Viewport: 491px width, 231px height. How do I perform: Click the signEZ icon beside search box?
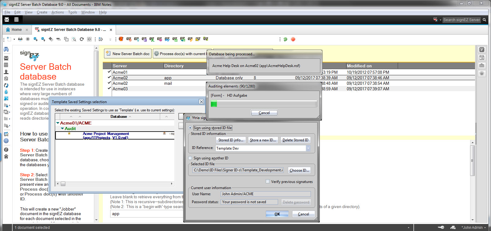(435, 20)
